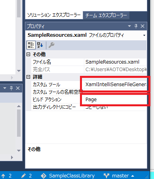The height and width of the screenshot is (179, 154).
Task: Toggle the left lower panel pin
Action: 11,88
